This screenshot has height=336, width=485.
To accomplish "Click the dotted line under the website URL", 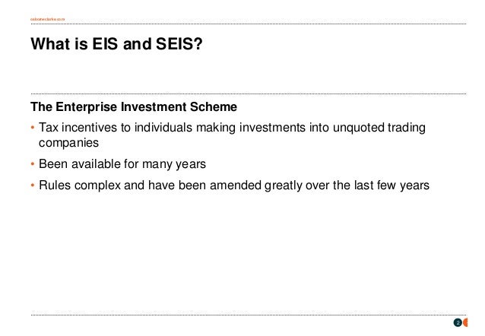I will coord(249,24).
